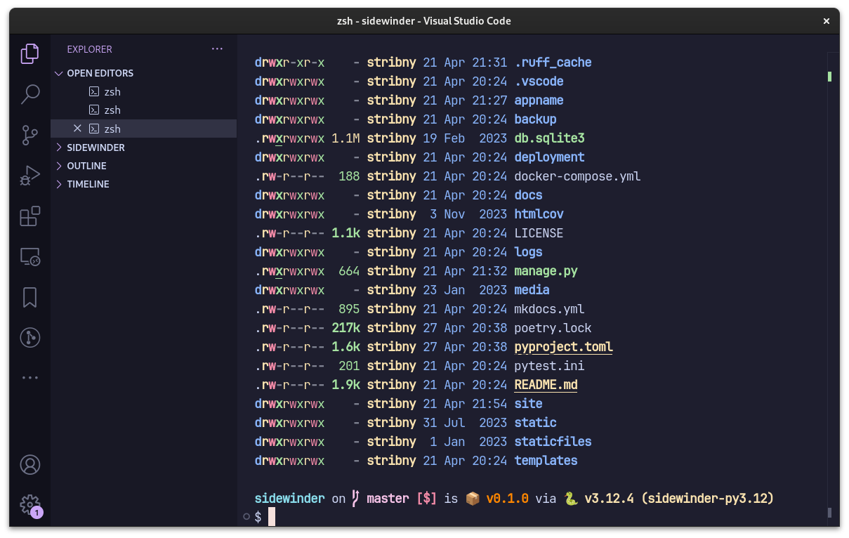The image size is (849, 538).
Task: Open the Explorer view
Action: point(29,53)
